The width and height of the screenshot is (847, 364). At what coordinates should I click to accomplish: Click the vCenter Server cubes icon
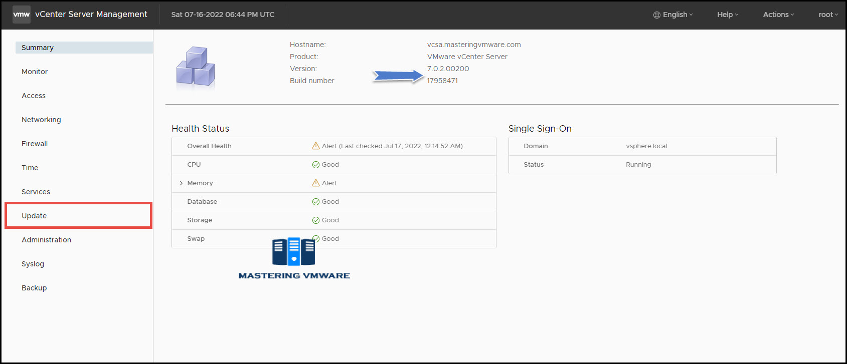(x=196, y=67)
